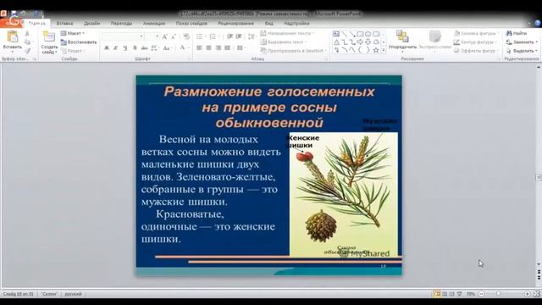The image size is (542, 305).
Task: Select the down arrow shape
Action: click(368, 42)
